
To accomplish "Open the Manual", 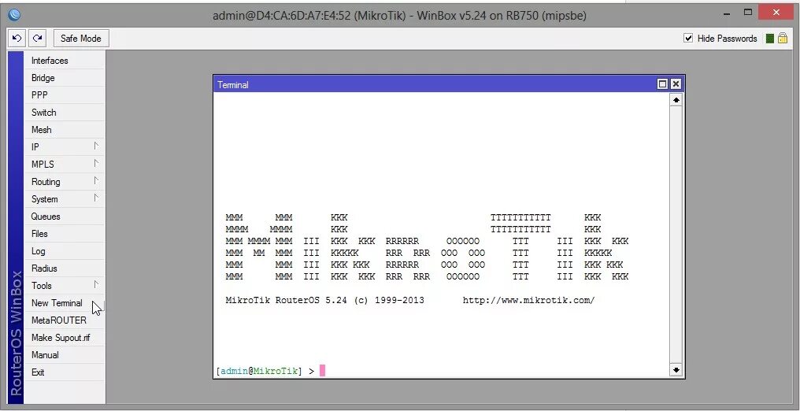I will coord(65,355).
